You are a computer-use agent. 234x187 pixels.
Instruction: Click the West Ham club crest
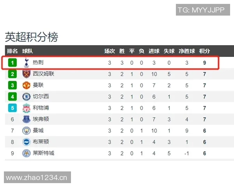click(x=26, y=74)
